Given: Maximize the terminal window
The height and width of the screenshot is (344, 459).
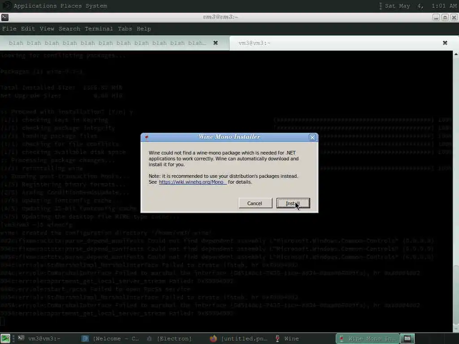Looking at the screenshot, I should pyautogui.click(x=445, y=17).
